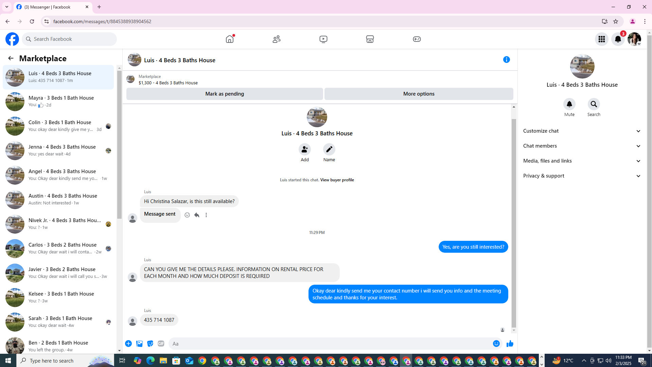Attach a photo file to message
Viewport: 652px width, 367px height.
[x=139, y=344]
